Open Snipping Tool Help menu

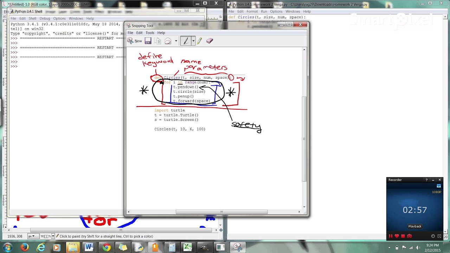click(x=161, y=33)
